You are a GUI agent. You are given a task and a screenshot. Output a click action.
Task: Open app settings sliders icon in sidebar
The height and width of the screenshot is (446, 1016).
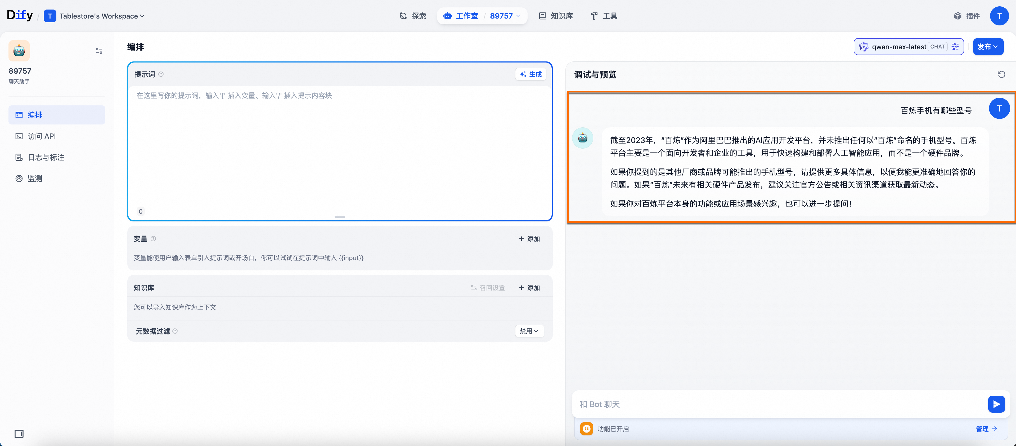pyautogui.click(x=99, y=51)
